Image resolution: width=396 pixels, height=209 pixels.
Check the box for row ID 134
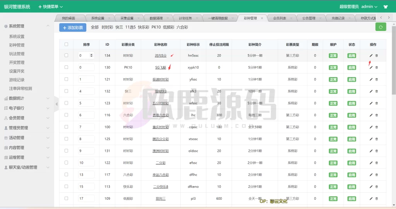click(66, 55)
